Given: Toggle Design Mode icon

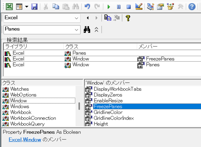Looking at the screenshot, I should [138, 6].
